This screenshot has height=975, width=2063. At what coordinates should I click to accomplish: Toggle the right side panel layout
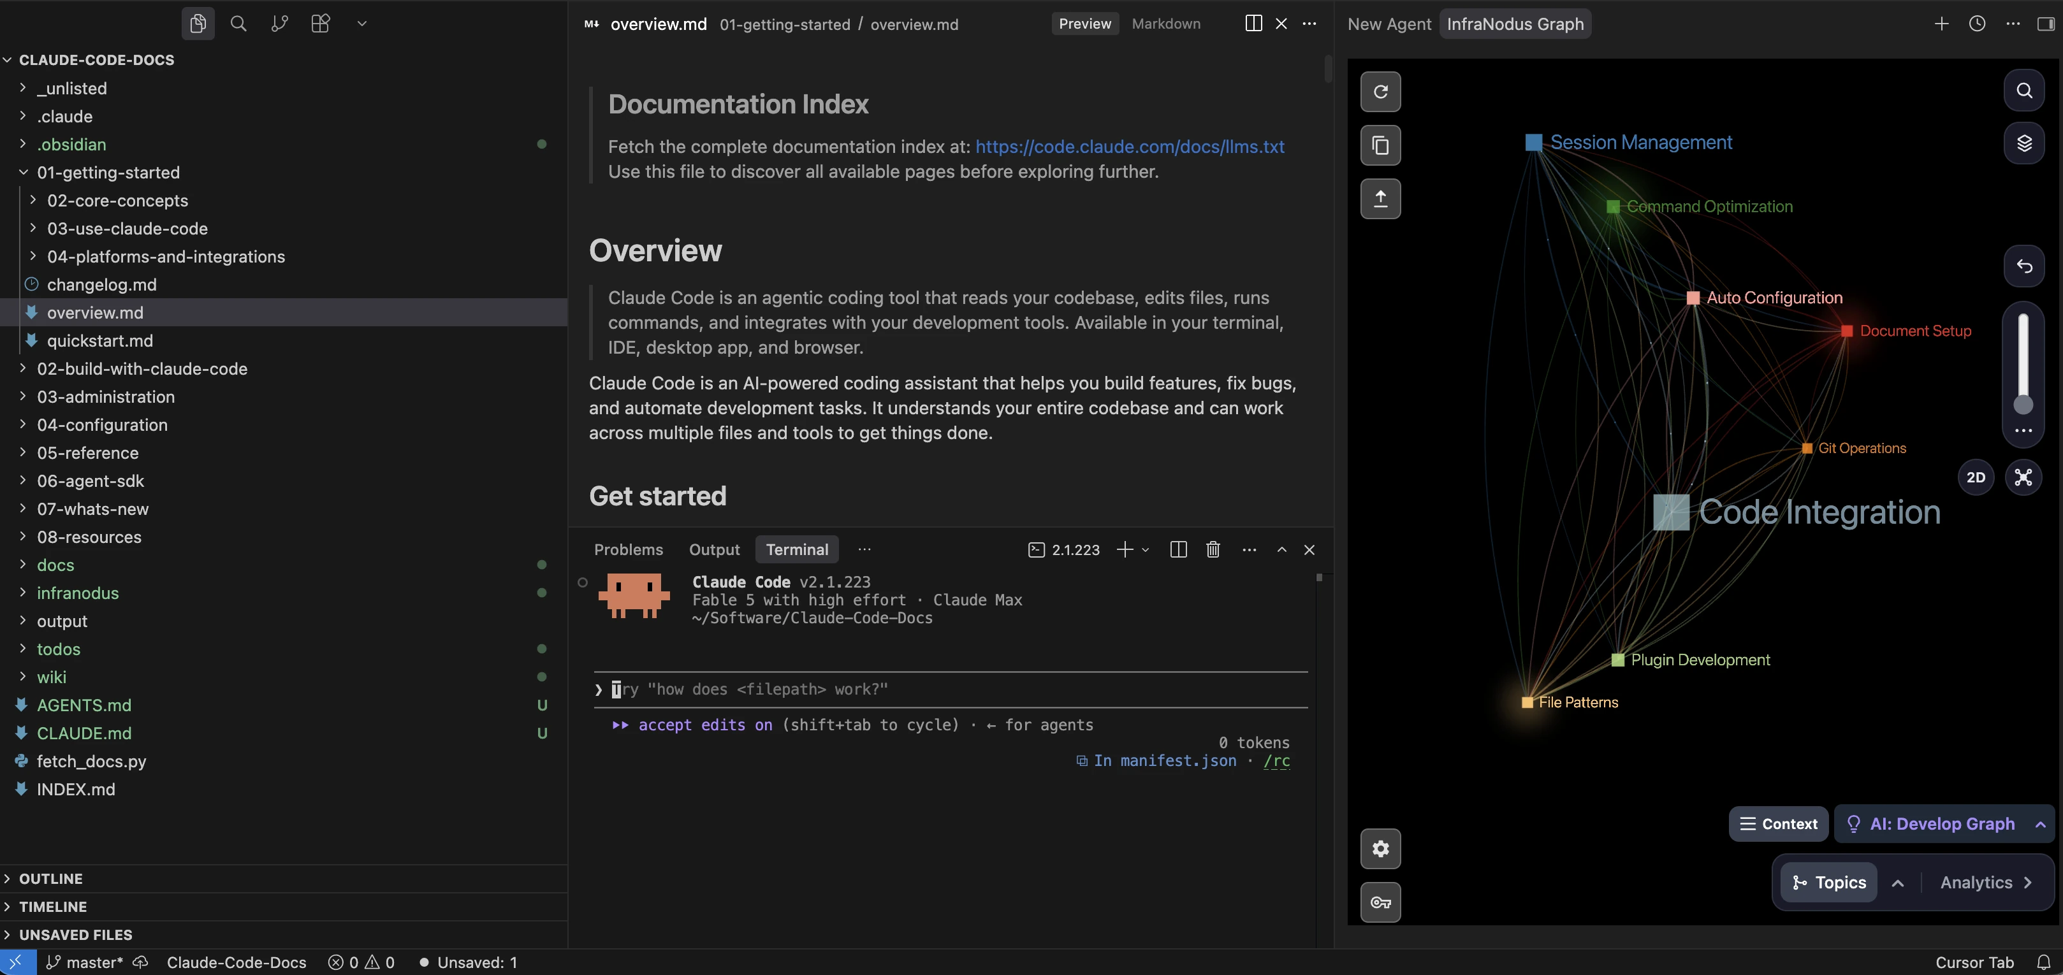2045,23
